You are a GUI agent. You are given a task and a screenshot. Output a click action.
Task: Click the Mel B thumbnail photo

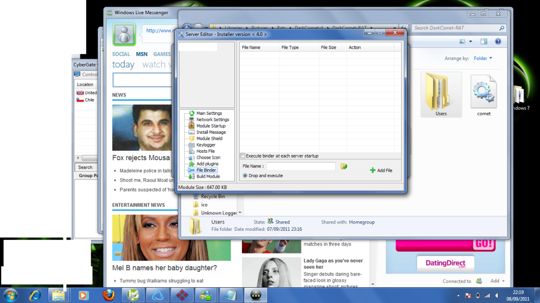(171, 238)
